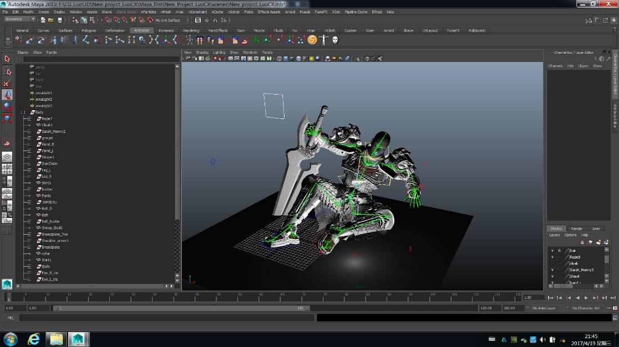Open the Fields menu
This screenshot has height=347, width=619.
coord(248,12)
